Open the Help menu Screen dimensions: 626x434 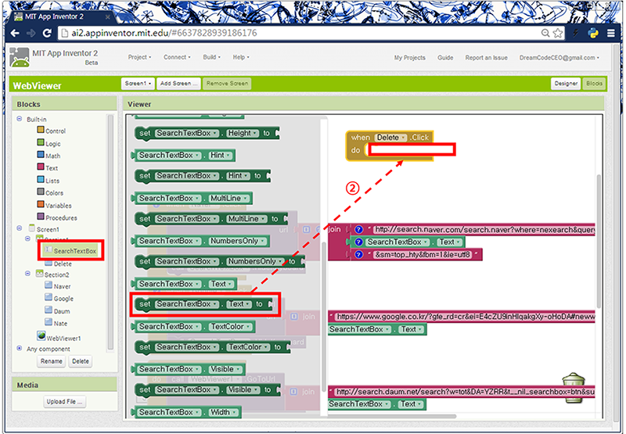pos(241,57)
